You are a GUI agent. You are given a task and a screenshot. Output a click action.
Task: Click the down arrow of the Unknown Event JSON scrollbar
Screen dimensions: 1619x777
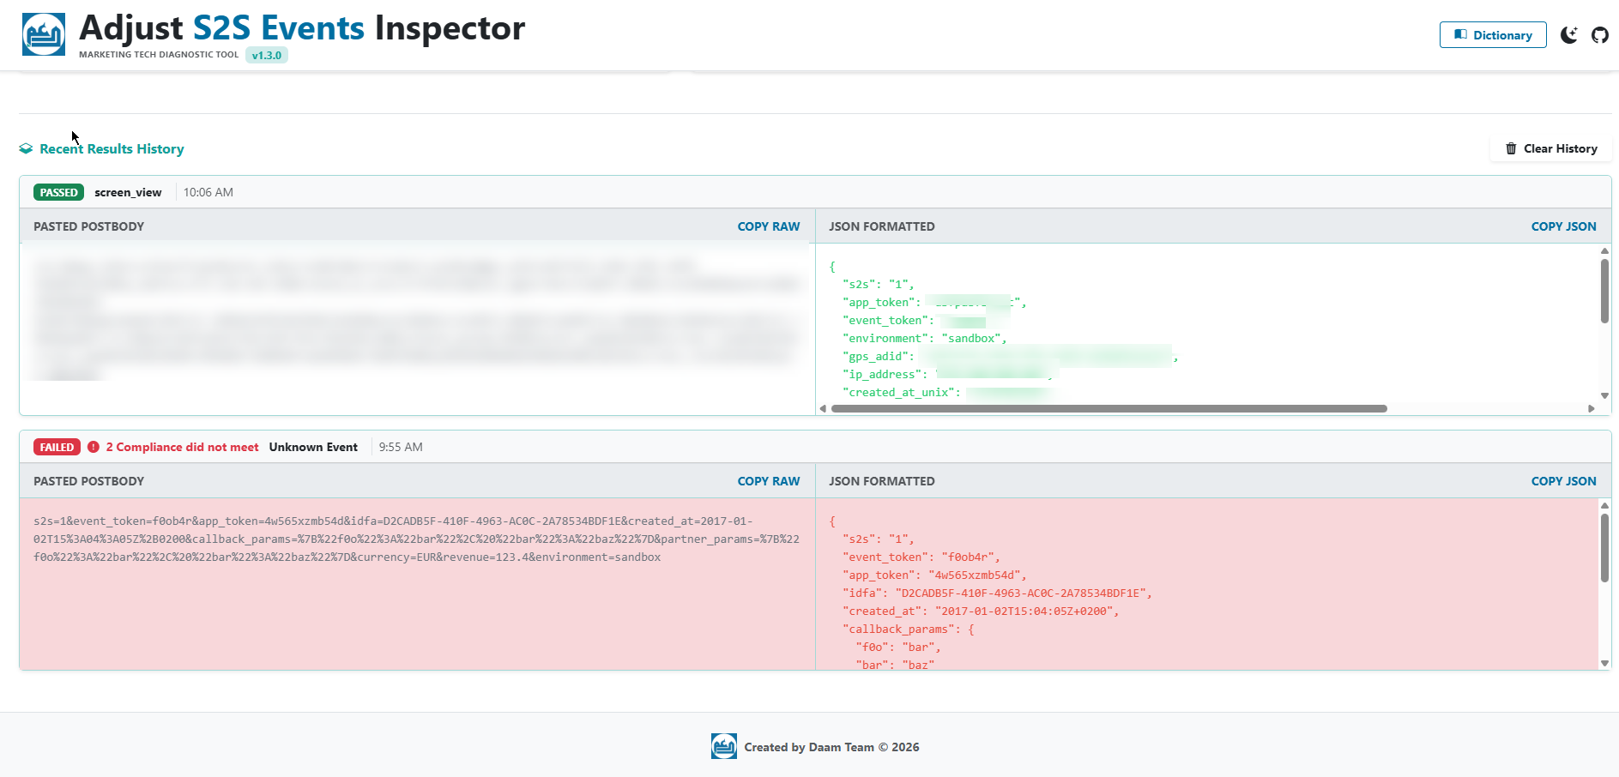point(1604,663)
